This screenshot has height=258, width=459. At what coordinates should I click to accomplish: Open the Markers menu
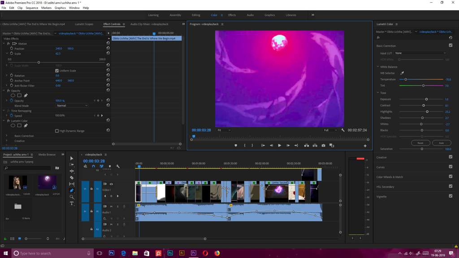(x=46, y=8)
